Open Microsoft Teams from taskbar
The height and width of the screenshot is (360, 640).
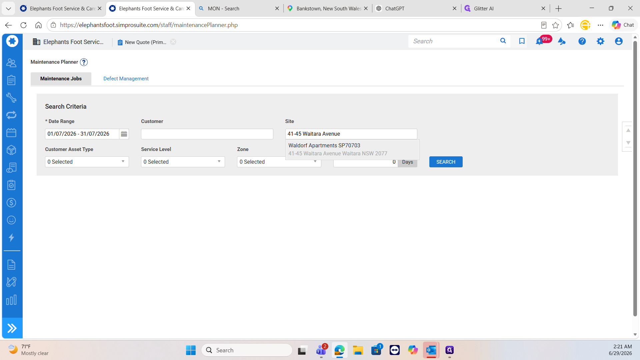(321, 350)
